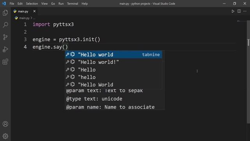The image size is (250, 141).
Task: Click line number 4 in the gutter
Action: pyautogui.click(x=25, y=47)
